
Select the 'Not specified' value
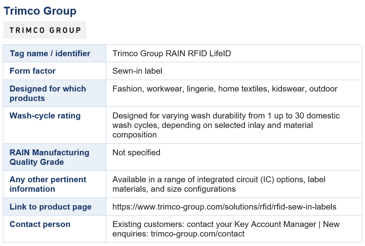137,153
